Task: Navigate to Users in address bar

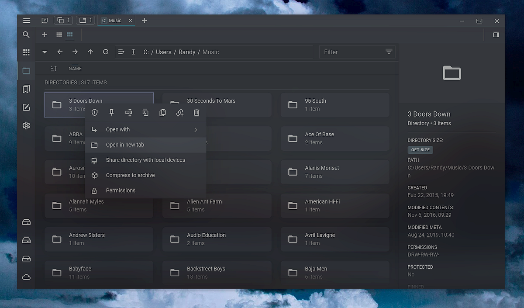Action: (164, 52)
